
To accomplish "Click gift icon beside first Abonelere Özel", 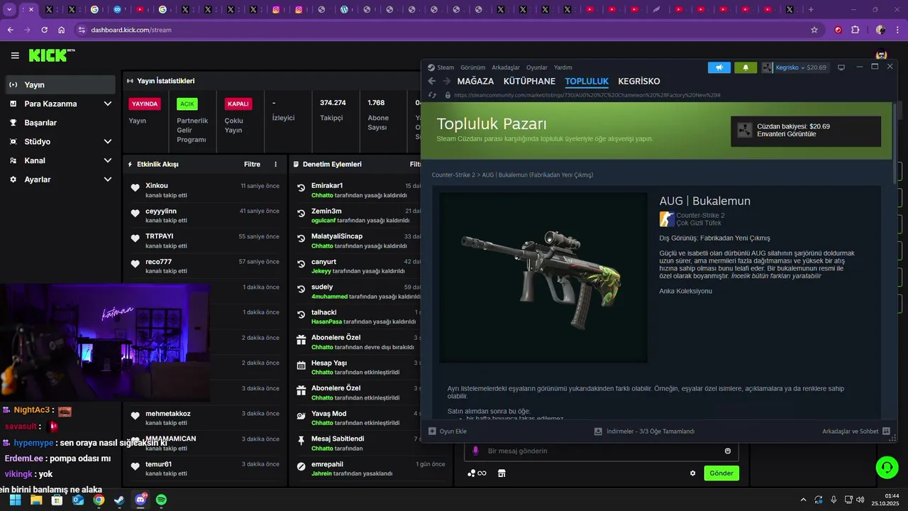I will [x=301, y=340].
